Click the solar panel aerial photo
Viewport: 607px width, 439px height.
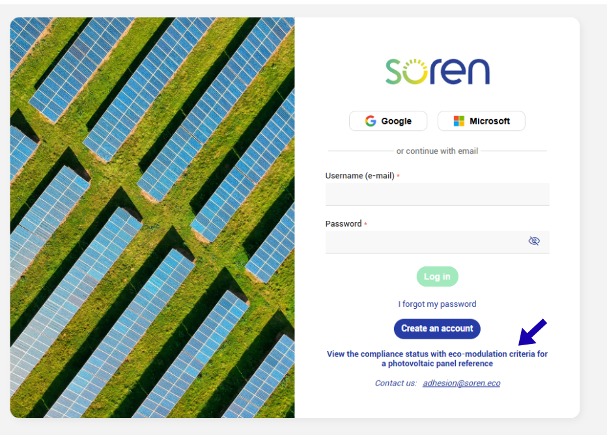click(152, 218)
